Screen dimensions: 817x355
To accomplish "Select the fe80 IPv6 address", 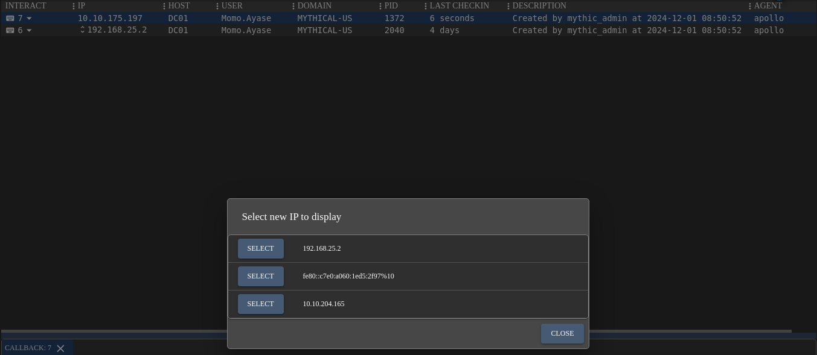I will coord(260,276).
